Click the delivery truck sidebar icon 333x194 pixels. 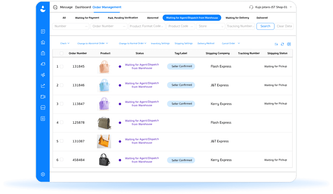(43, 64)
